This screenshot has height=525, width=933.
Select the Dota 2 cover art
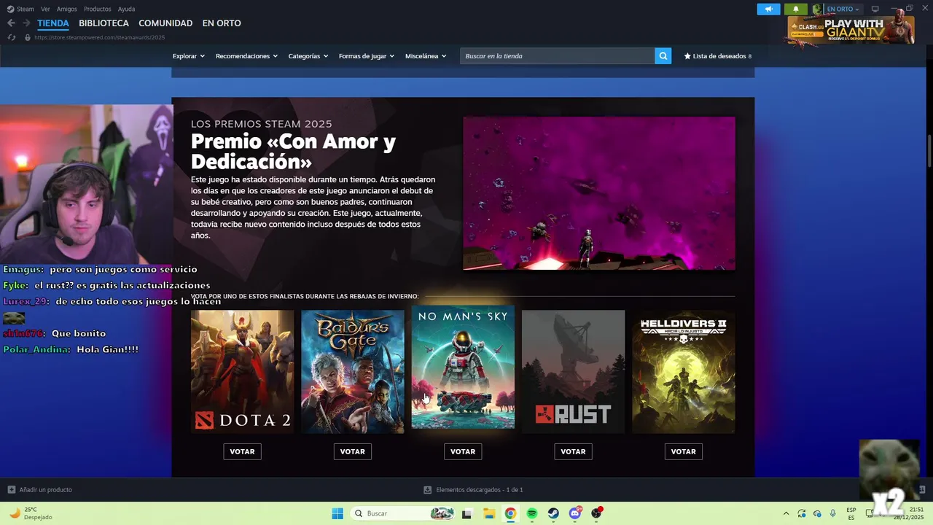click(x=242, y=372)
